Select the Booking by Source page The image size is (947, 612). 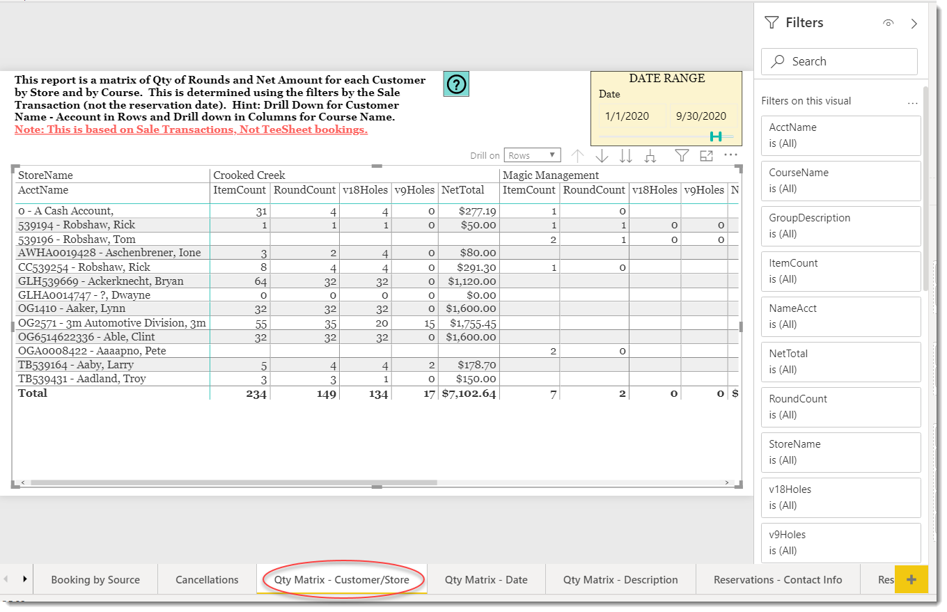95,579
